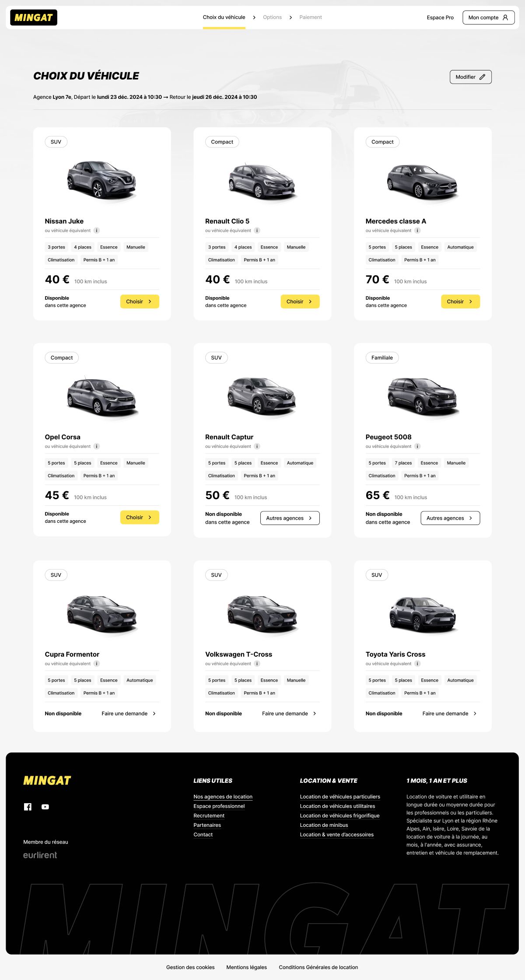Screen dimensions: 525x980
Task: Open Faire une demande for Cupra Formentor
Action: click(x=129, y=714)
